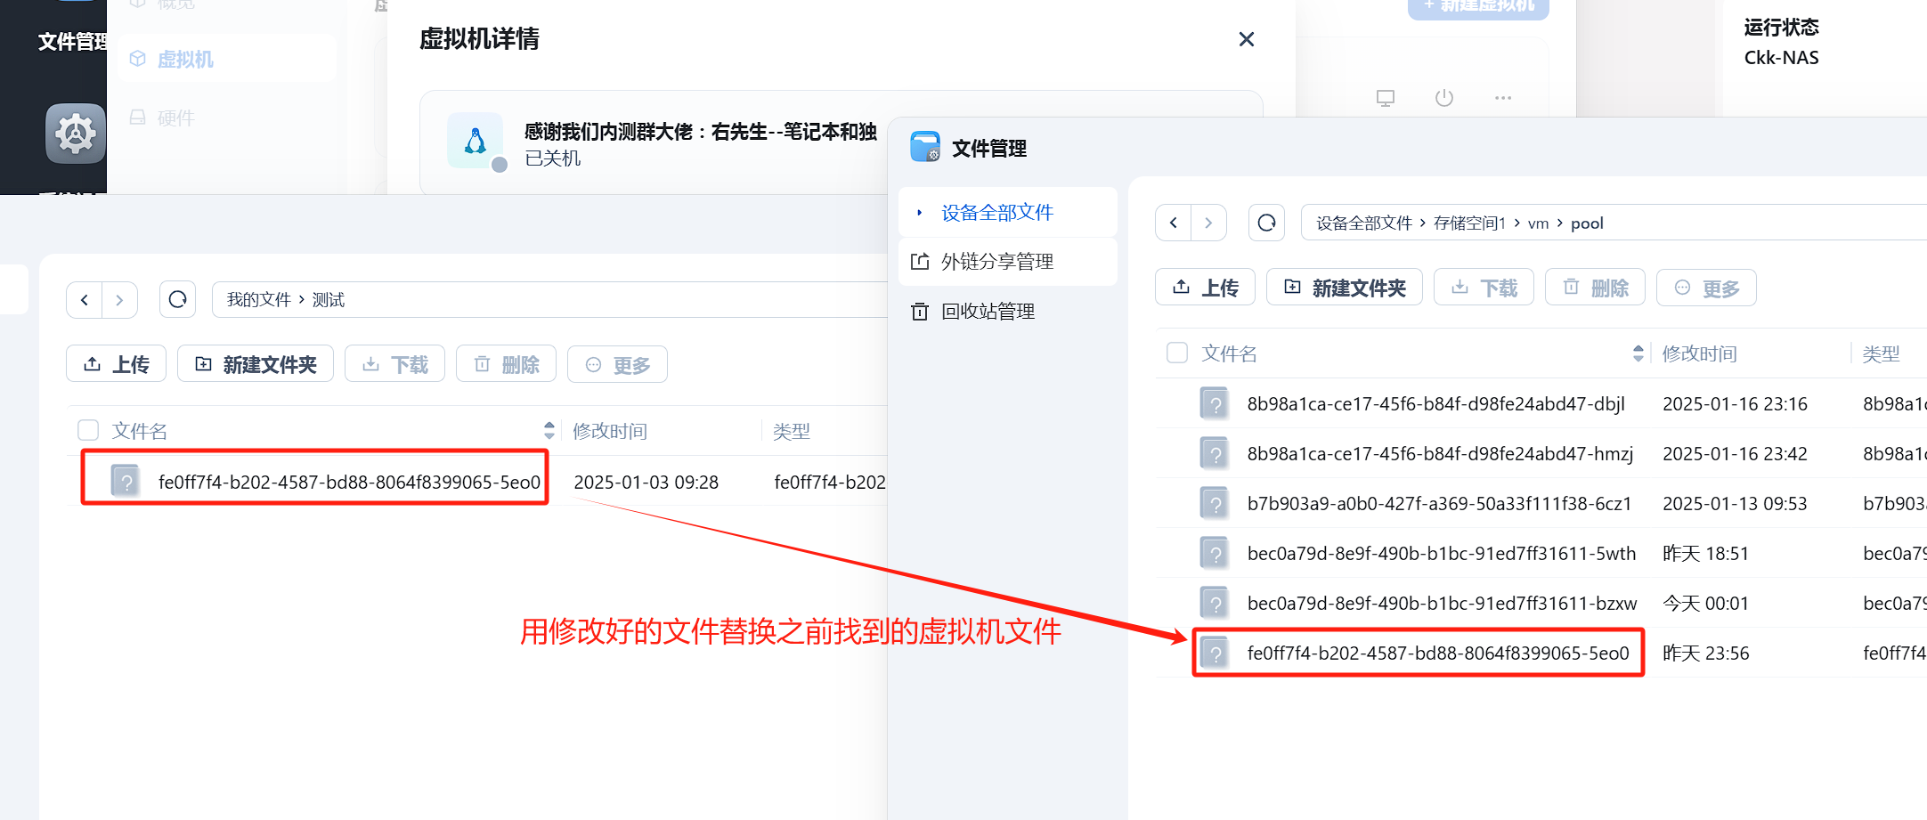Click the 新建虚拟机 button

[x=1478, y=7]
